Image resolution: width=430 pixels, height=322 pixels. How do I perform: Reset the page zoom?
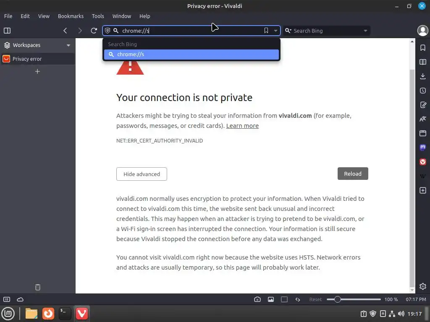pos(315,299)
